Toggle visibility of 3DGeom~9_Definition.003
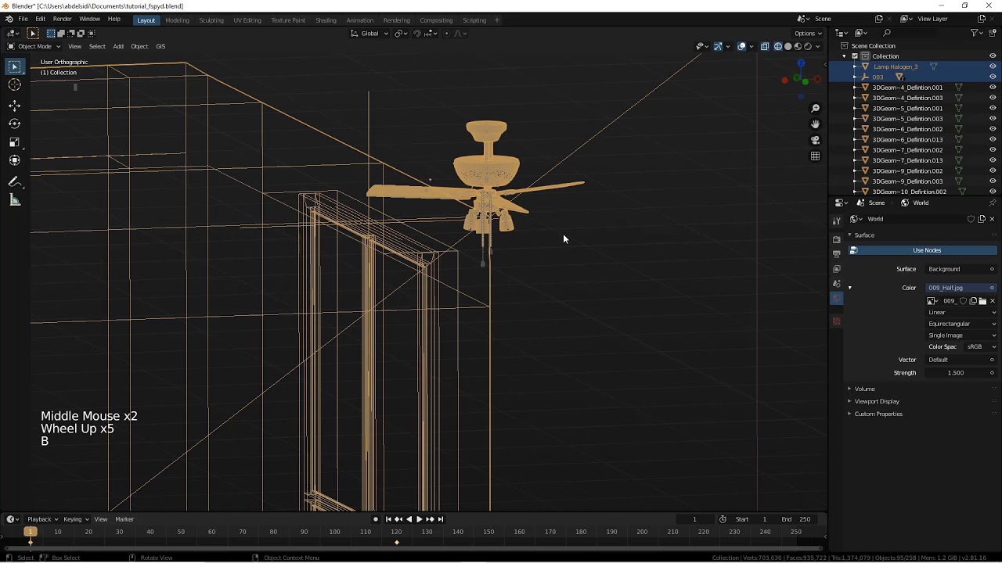The width and height of the screenshot is (1002, 563). 993,181
